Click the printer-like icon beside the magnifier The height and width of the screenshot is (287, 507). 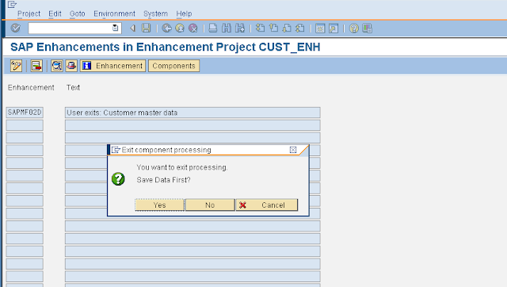pyautogui.click(x=71, y=66)
